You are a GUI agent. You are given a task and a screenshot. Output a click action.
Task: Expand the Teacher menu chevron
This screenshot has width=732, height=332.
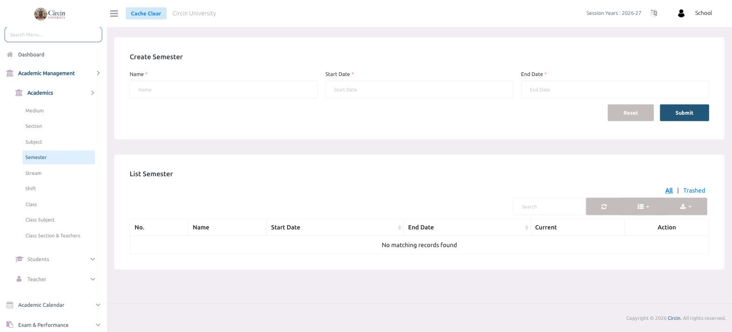(92, 279)
